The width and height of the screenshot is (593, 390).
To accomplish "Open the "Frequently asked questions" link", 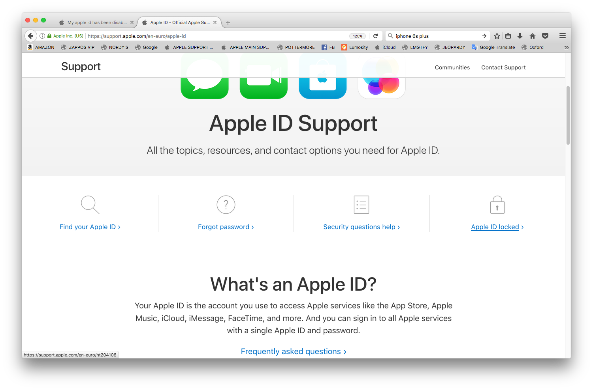I will (294, 351).
